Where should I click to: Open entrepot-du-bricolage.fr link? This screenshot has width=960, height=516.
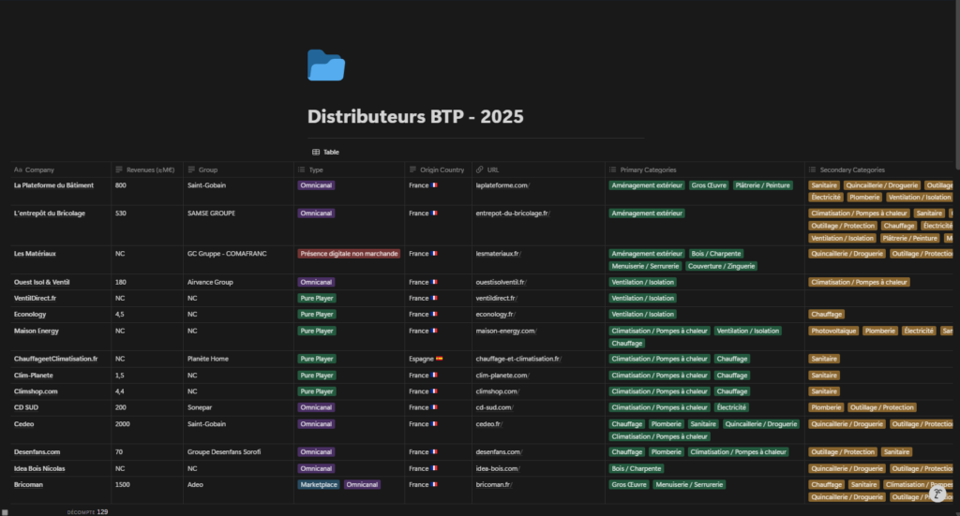pos(512,214)
